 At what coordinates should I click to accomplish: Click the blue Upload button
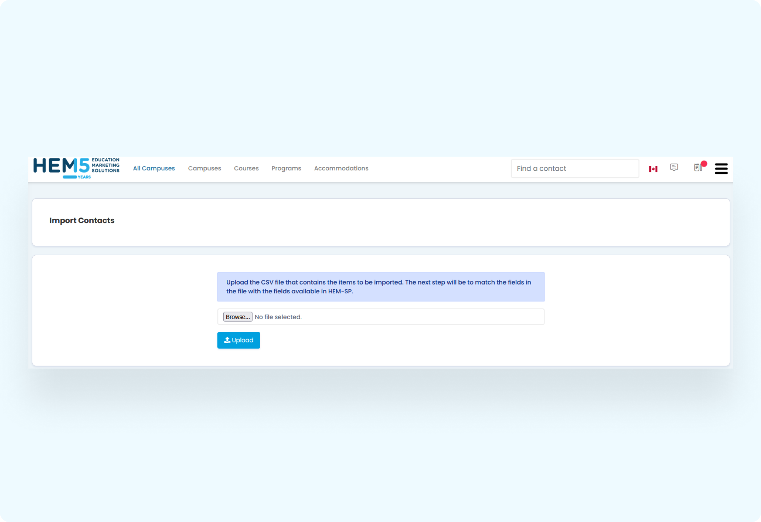tap(242, 340)
